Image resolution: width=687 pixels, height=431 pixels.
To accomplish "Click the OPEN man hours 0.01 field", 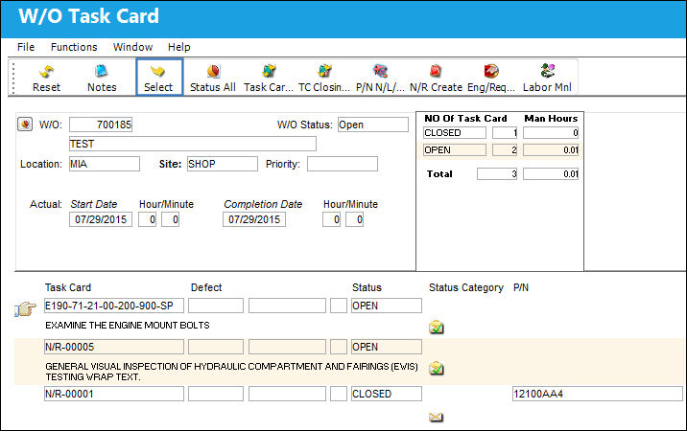I will click(x=551, y=150).
